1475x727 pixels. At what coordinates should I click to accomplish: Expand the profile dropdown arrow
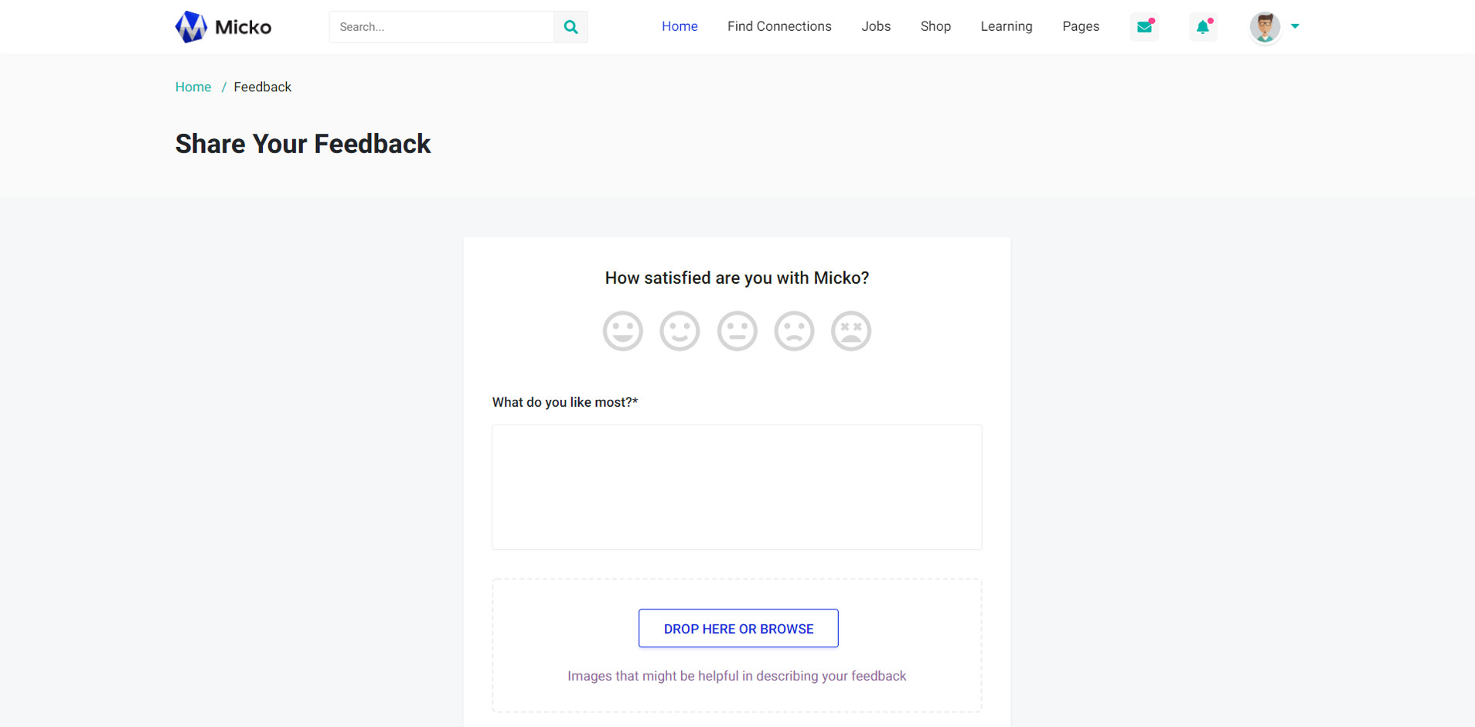pyautogui.click(x=1295, y=26)
